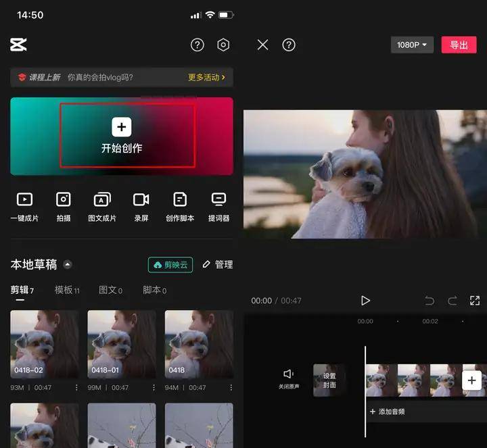Open 剪映云 cloud button

(170, 265)
